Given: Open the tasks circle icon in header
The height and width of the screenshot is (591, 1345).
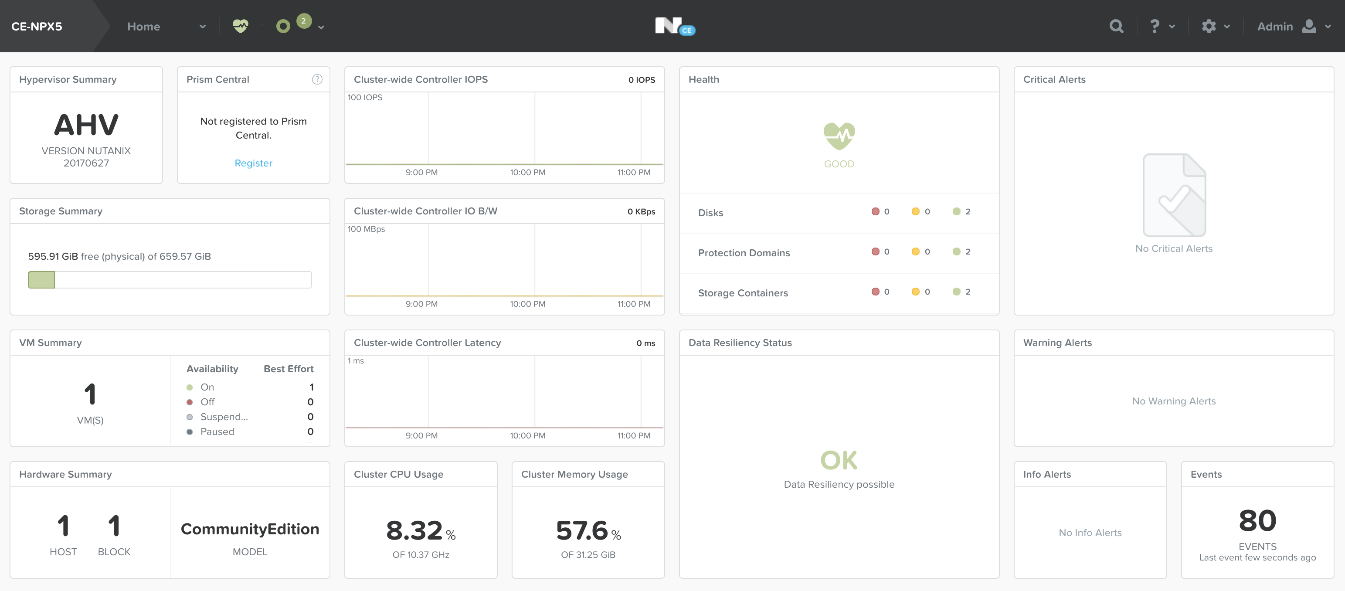Looking at the screenshot, I should click(283, 26).
